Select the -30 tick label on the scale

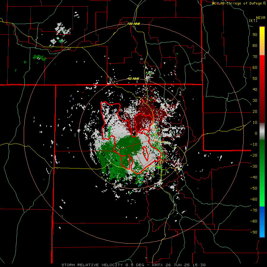[254, 166]
